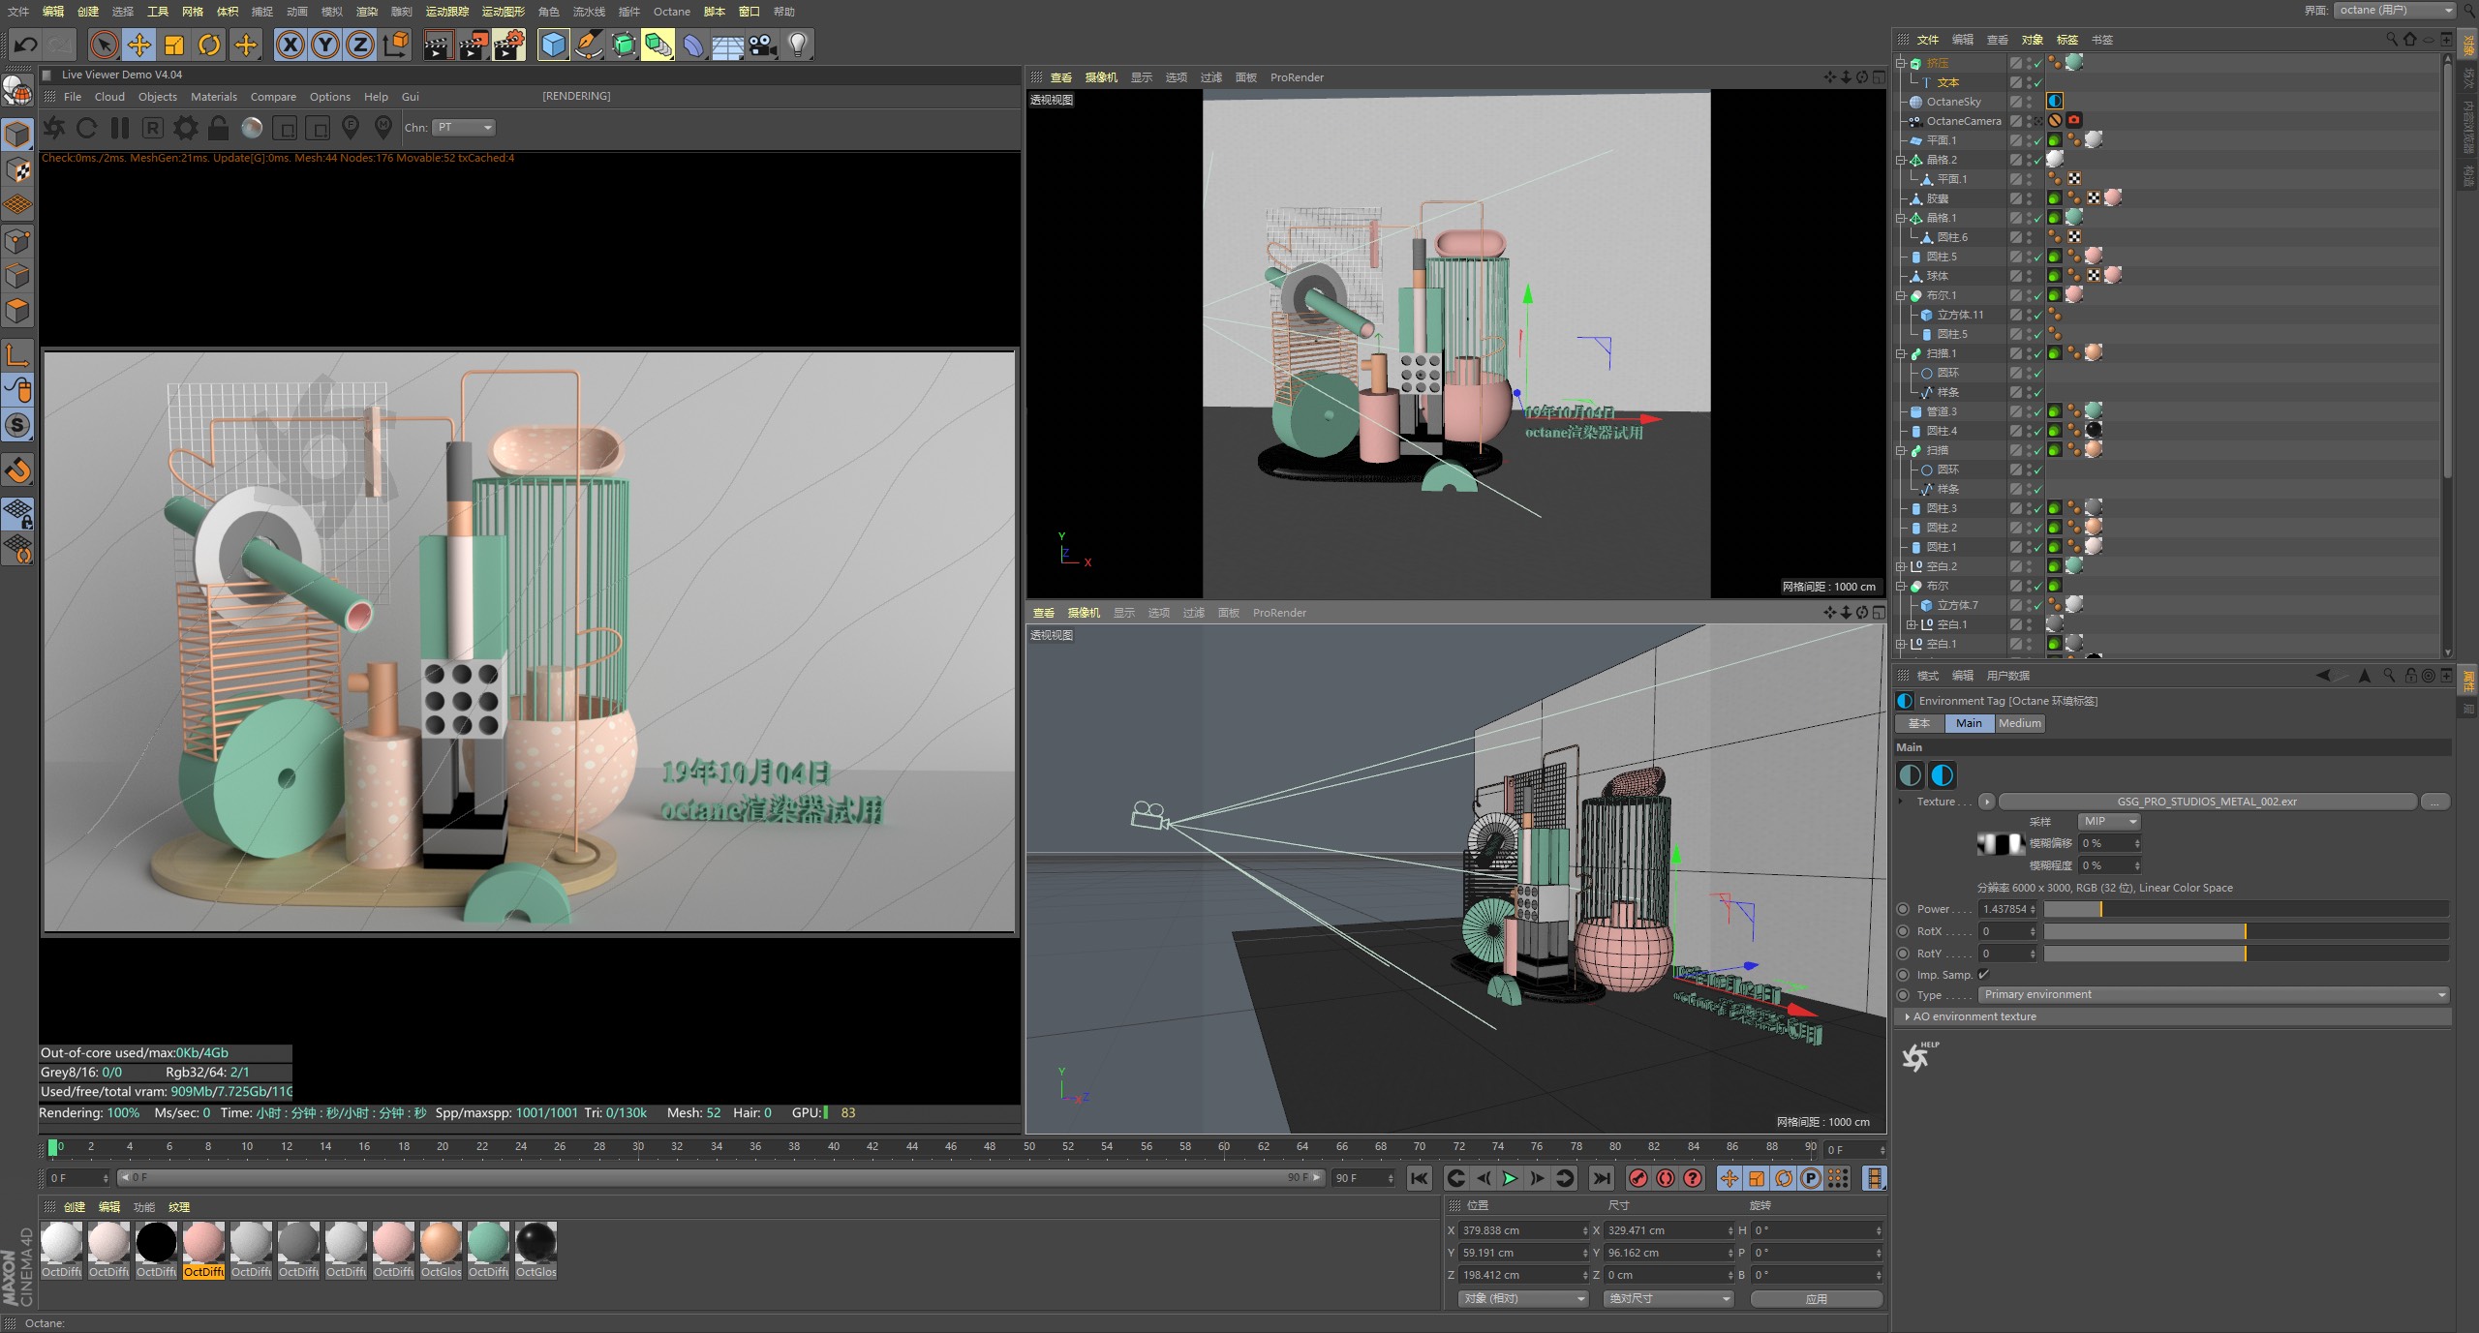
Task: Click the Floor/environment grid icon
Action: tap(727, 45)
